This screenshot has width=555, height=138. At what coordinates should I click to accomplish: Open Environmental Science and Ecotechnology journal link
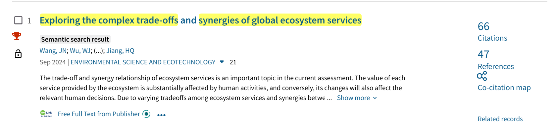(x=143, y=62)
